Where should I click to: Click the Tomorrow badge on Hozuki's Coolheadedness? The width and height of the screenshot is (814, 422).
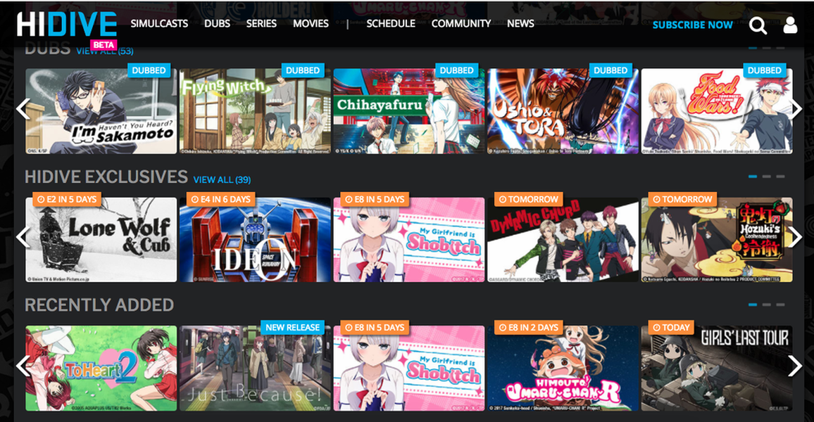click(x=682, y=199)
